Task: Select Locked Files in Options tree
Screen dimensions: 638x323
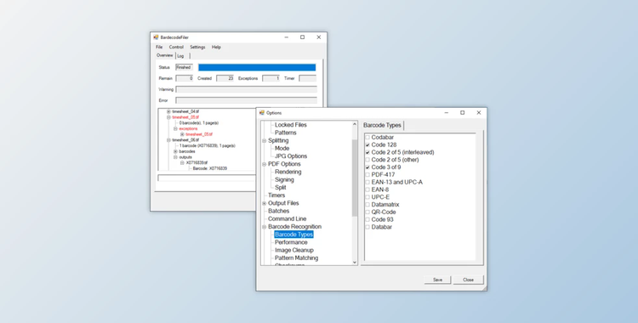Action: (291, 125)
